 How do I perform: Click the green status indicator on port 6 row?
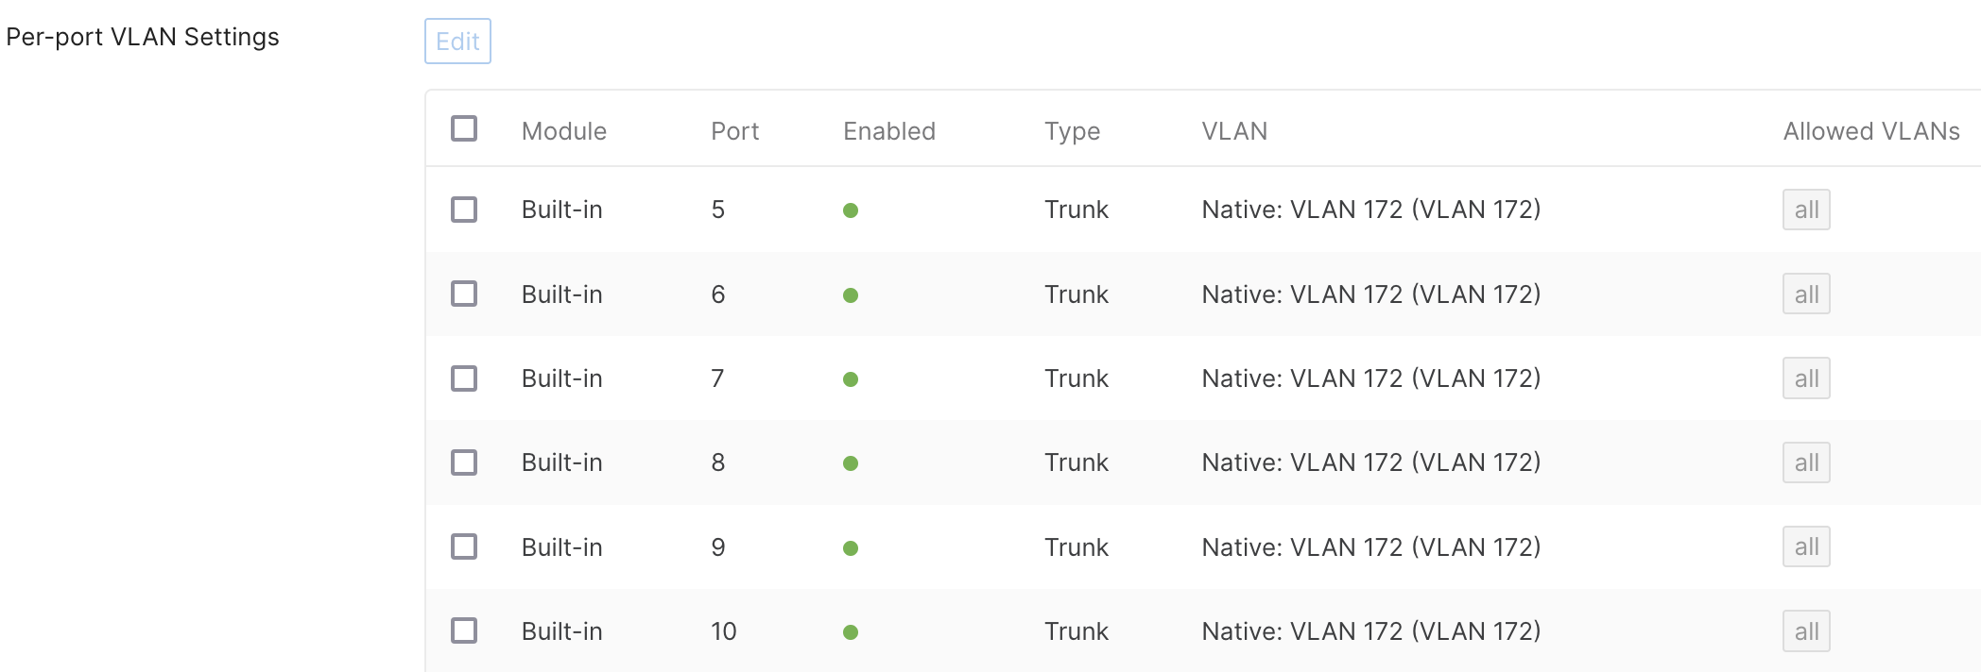click(852, 294)
